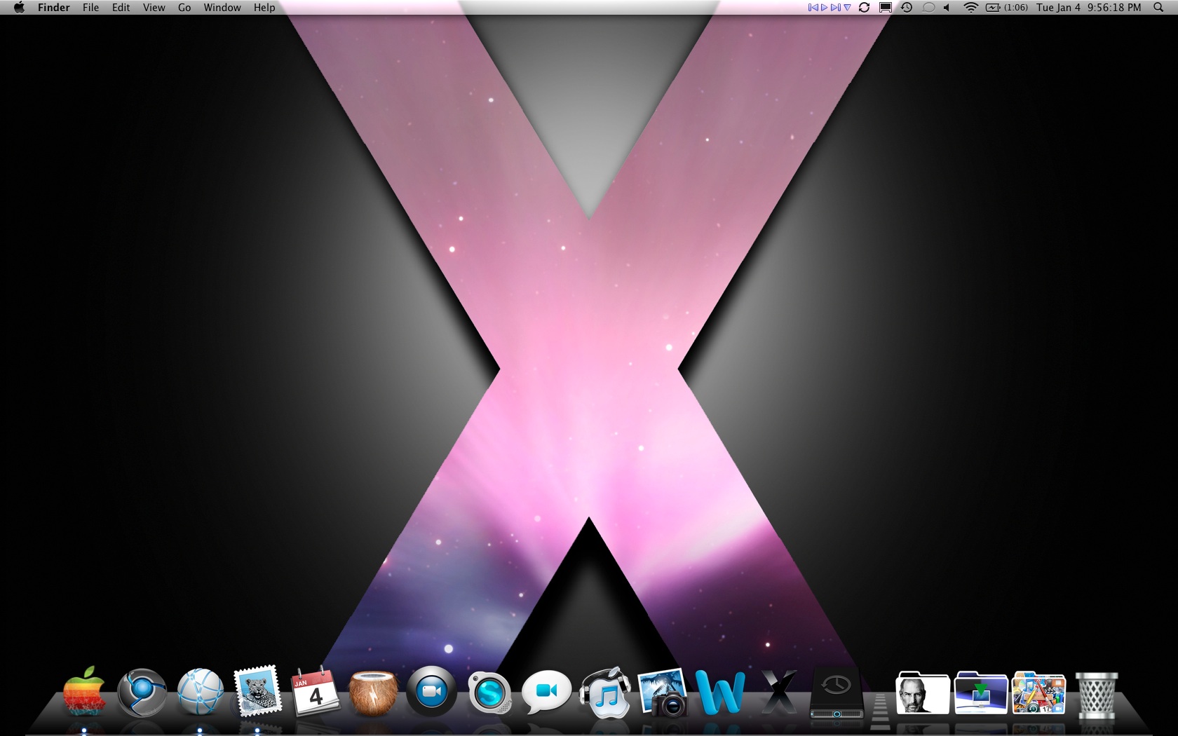Open the iCal calendar showing Jan 4
This screenshot has width=1178, height=736.
(316, 691)
